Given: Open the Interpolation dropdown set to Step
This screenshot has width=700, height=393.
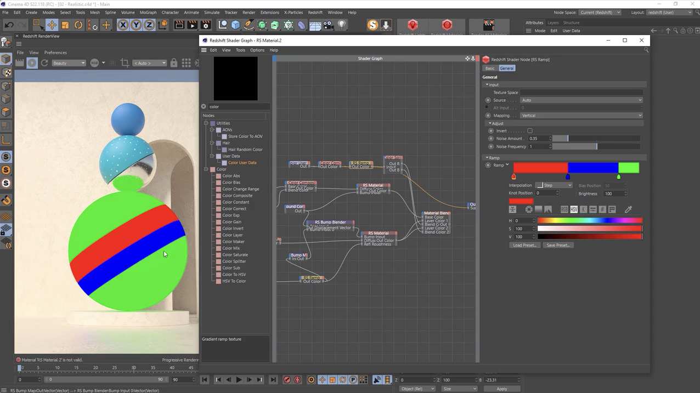Looking at the screenshot, I should pyautogui.click(x=554, y=185).
